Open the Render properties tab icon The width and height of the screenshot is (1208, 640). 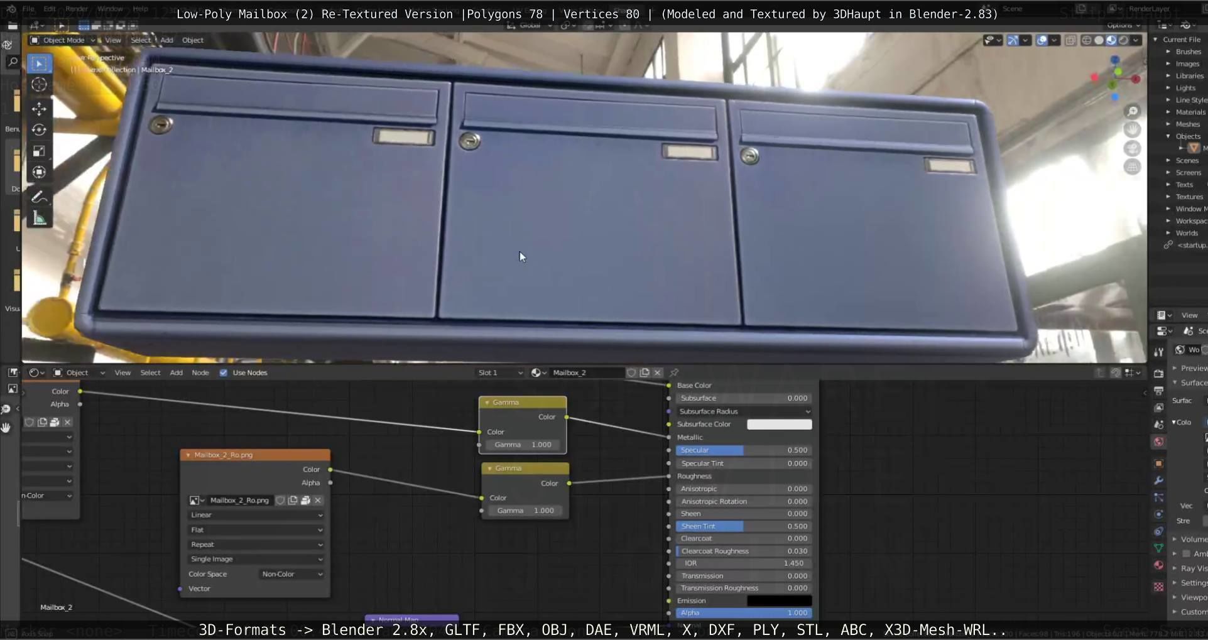pyautogui.click(x=1159, y=374)
